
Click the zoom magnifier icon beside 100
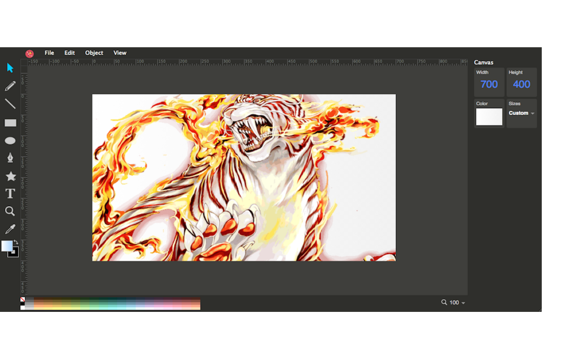[444, 302]
